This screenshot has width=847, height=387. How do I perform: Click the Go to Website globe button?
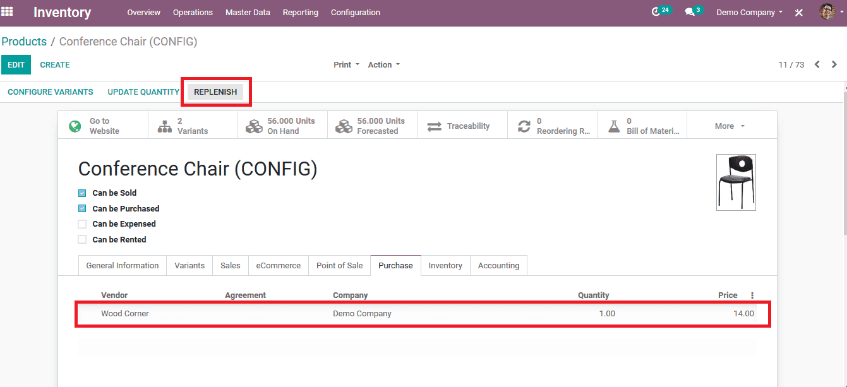coord(103,126)
